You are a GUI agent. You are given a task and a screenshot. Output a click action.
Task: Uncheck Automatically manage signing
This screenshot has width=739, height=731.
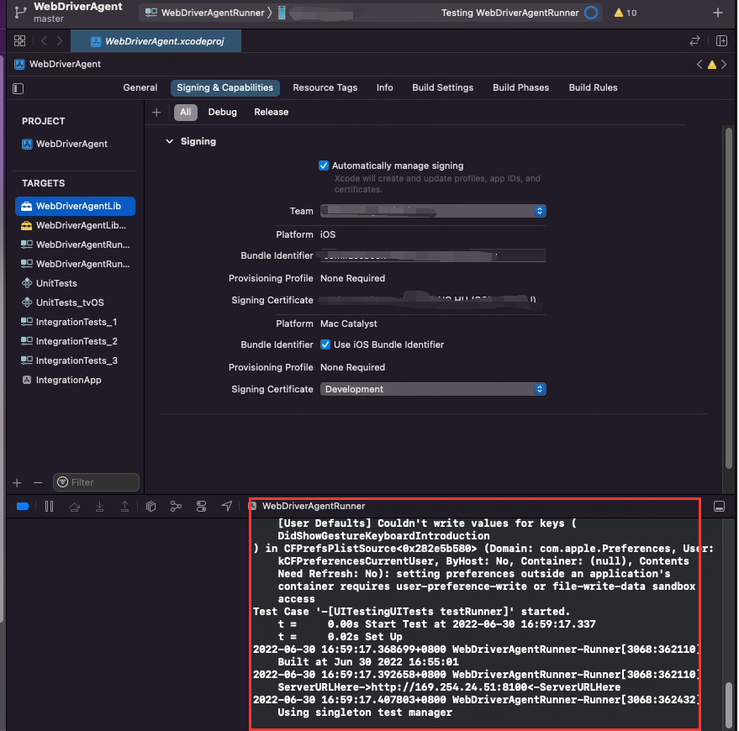pos(324,166)
